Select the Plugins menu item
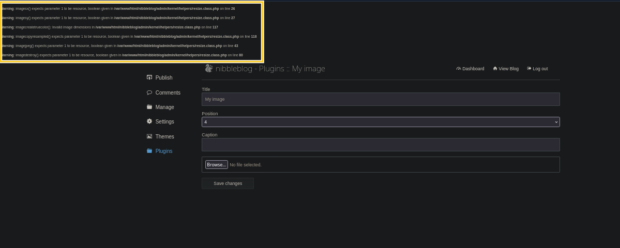The image size is (620, 248). point(164,151)
